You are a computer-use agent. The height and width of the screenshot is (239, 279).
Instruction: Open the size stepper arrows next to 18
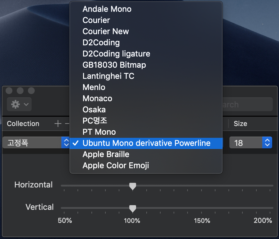point(267,143)
